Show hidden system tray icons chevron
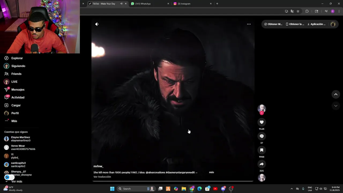 [x=292, y=189]
